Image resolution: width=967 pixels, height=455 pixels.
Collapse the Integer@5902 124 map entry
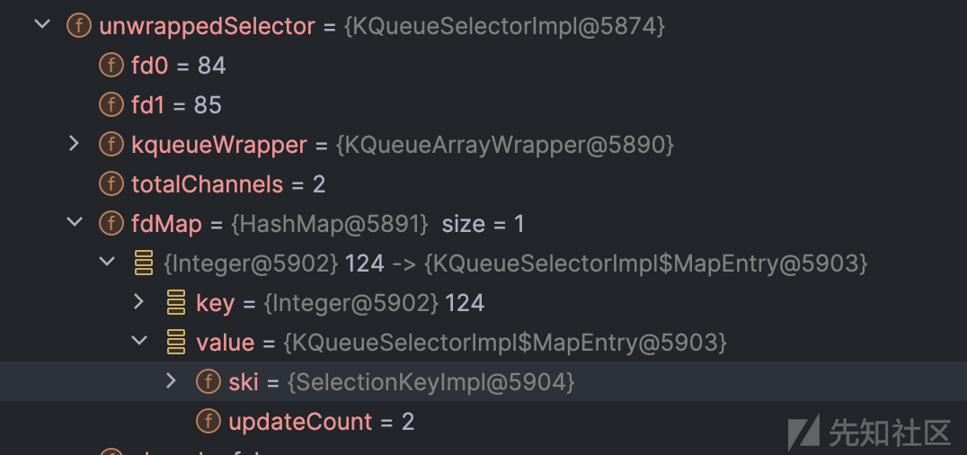107,263
